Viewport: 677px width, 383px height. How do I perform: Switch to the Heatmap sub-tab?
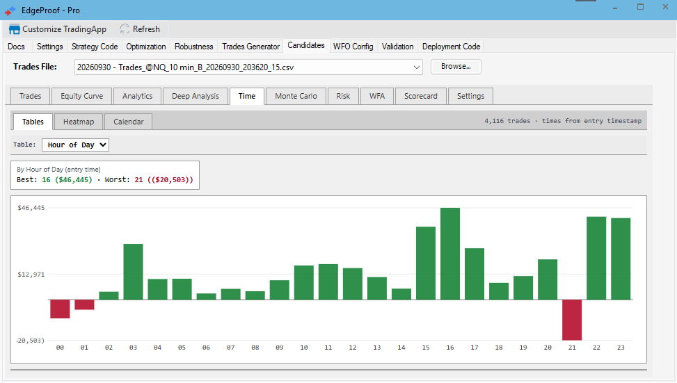79,122
